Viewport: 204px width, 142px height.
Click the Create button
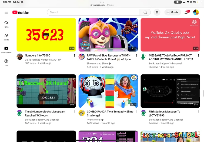(172, 12)
